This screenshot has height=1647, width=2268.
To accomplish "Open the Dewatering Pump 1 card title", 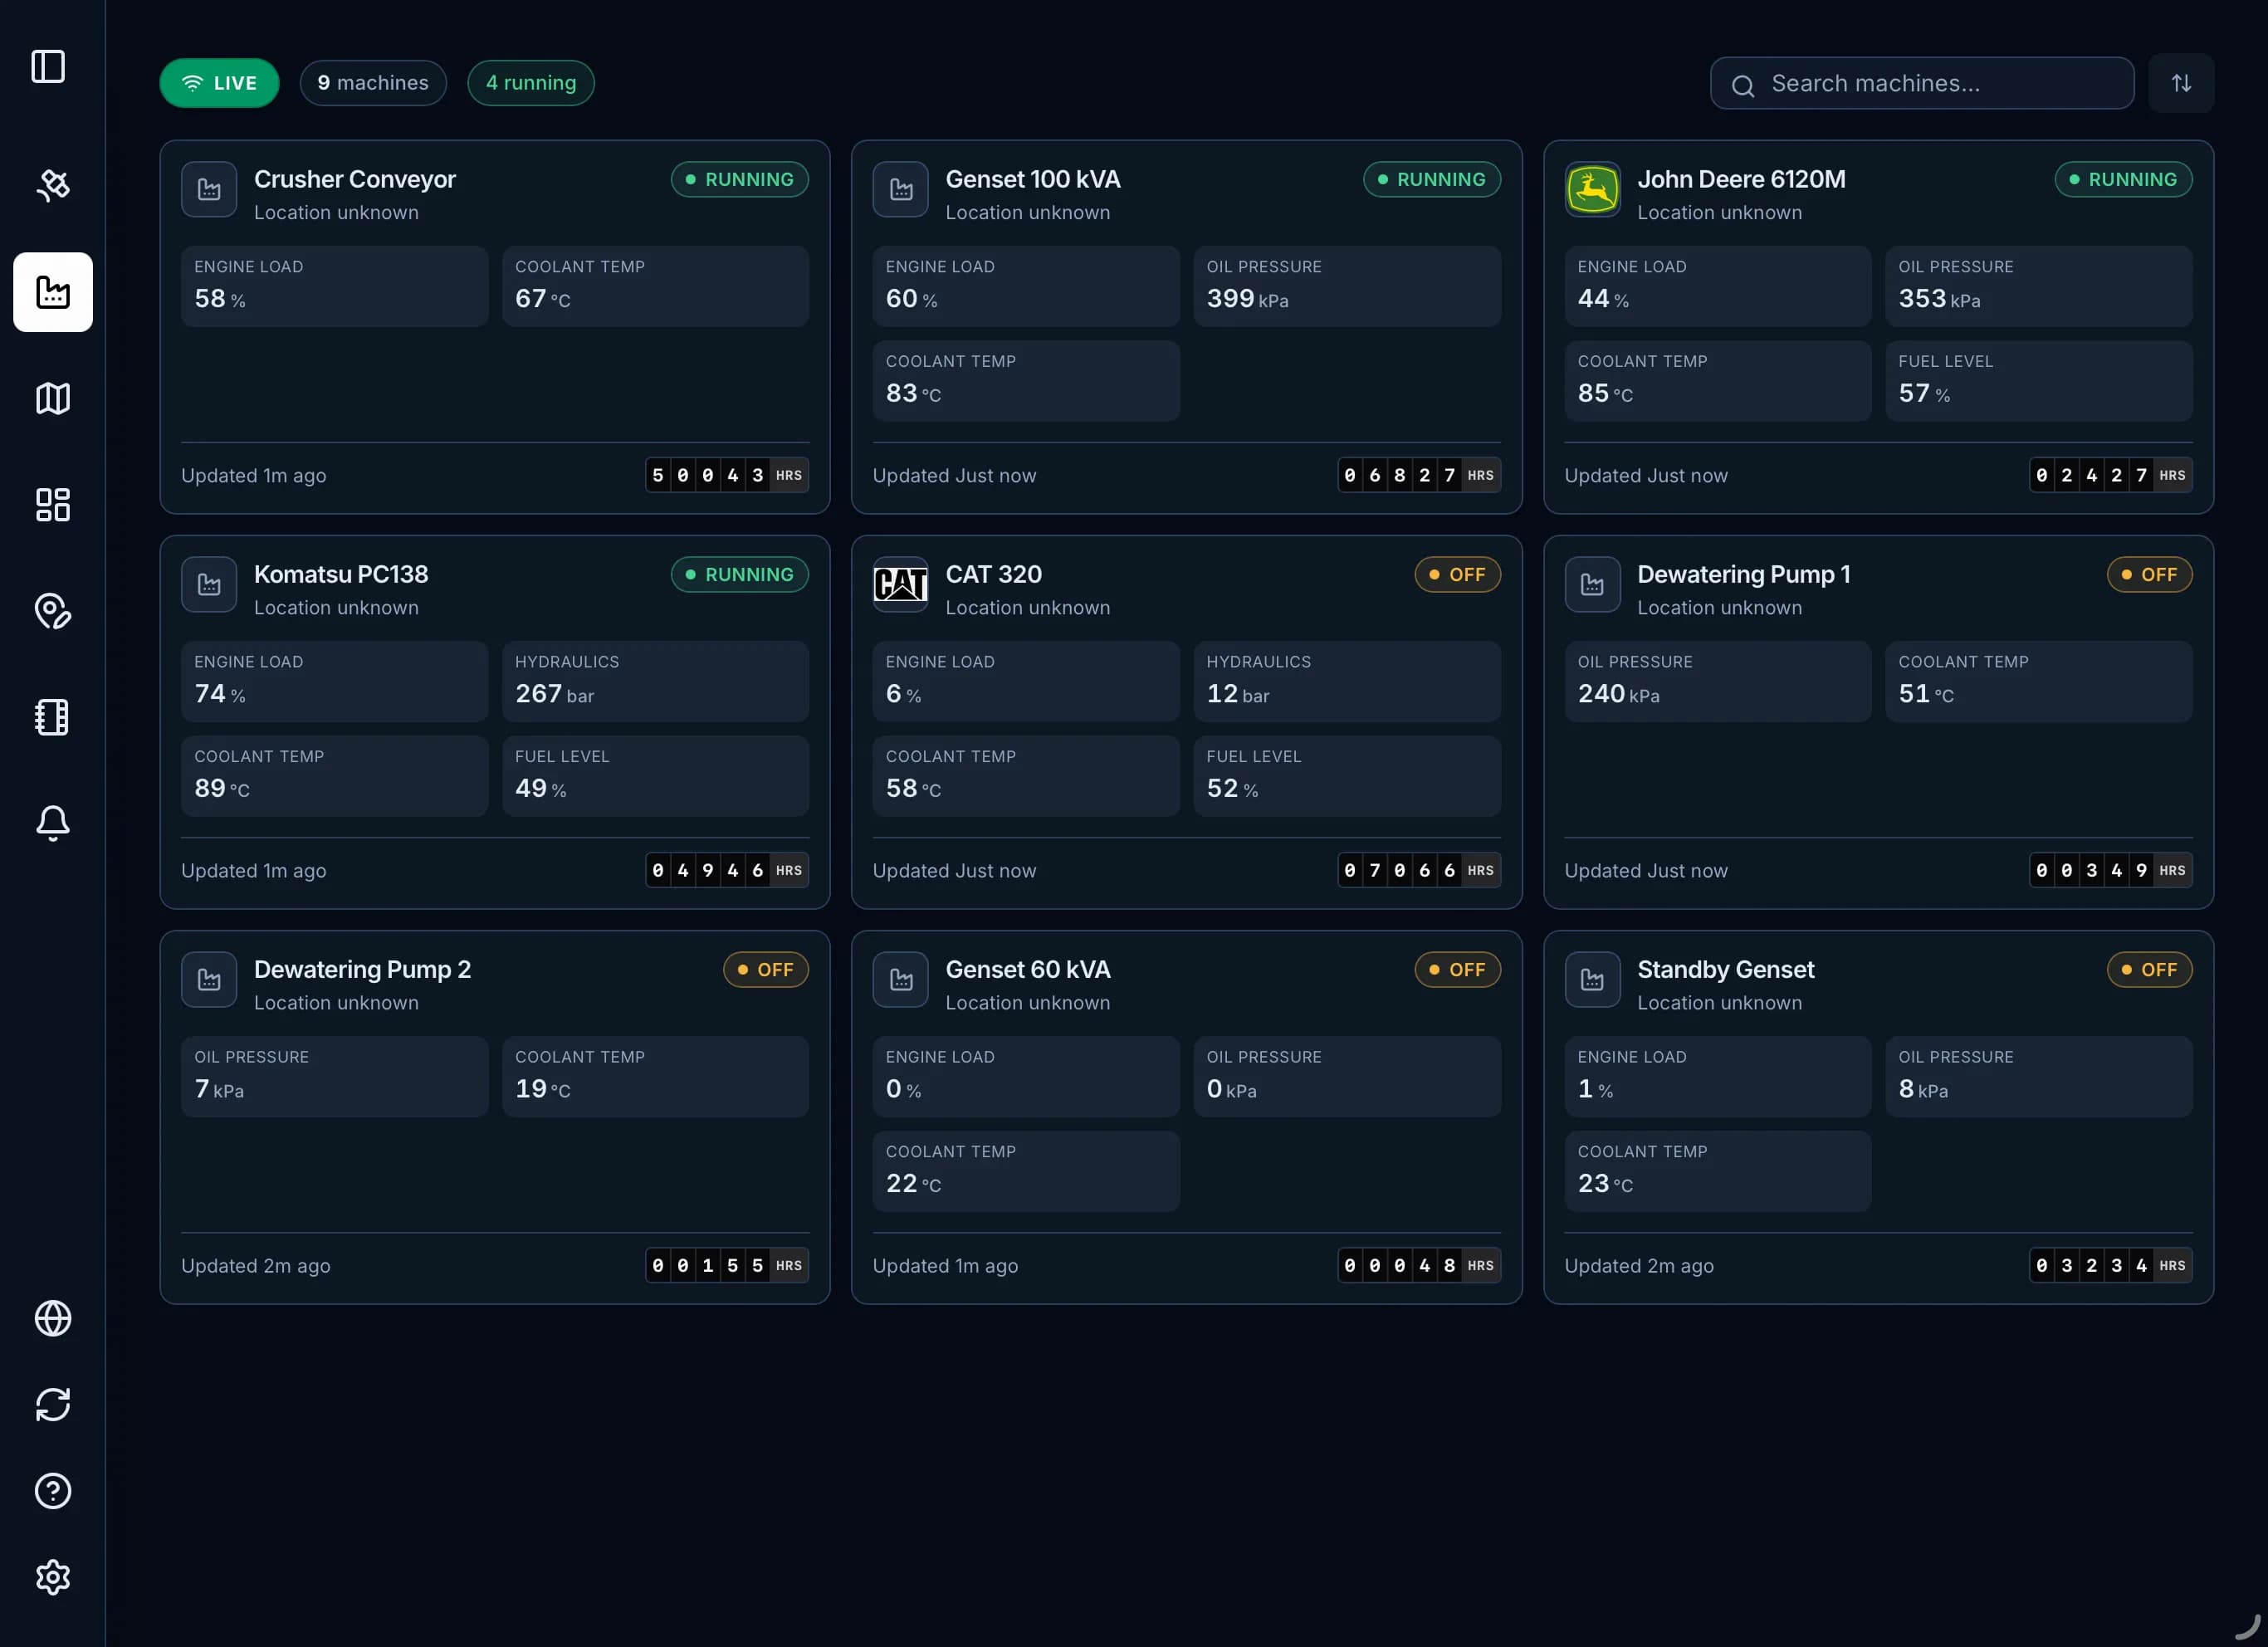I will [x=1743, y=574].
